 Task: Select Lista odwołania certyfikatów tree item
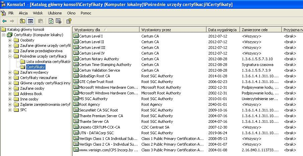48,62
